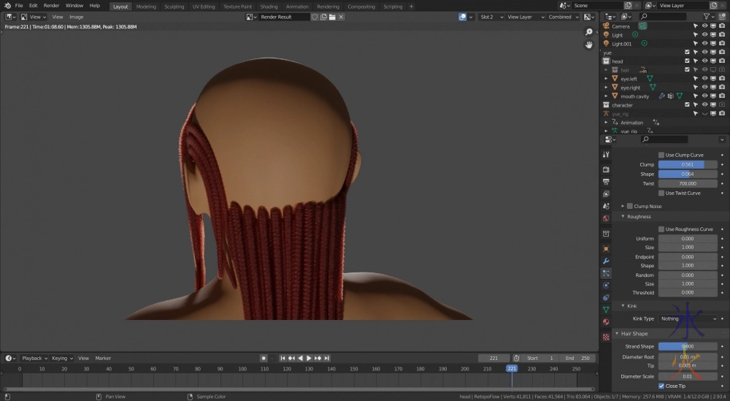Expand the eye.left tree item
The height and width of the screenshot is (401, 730).
click(606, 79)
